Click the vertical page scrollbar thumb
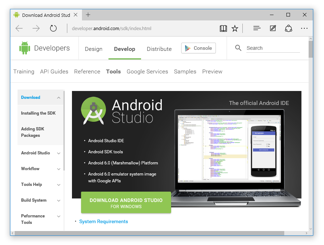324x245 pixels. (x=311, y=49)
